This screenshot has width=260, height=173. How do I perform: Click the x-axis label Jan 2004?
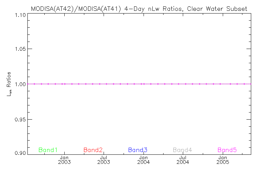[x=144, y=160]
